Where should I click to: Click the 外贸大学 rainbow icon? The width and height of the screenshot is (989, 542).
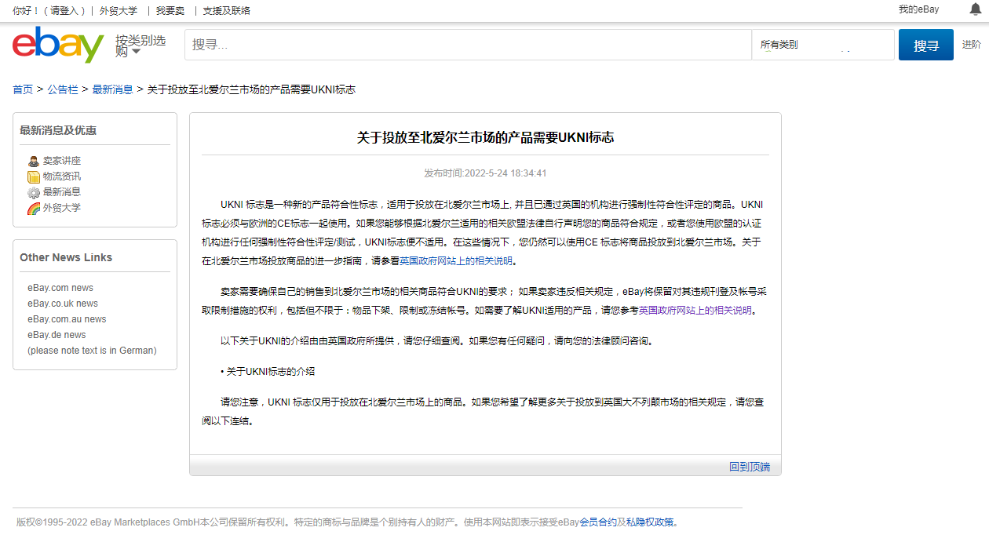(x=34, y=209)
